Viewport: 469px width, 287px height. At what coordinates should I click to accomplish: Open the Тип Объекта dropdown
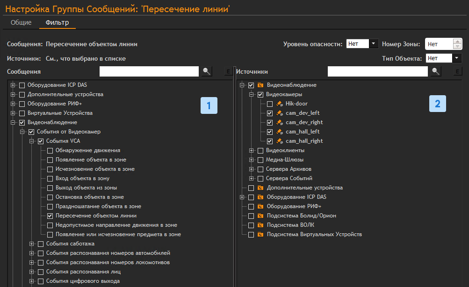[x=456, y=58]
